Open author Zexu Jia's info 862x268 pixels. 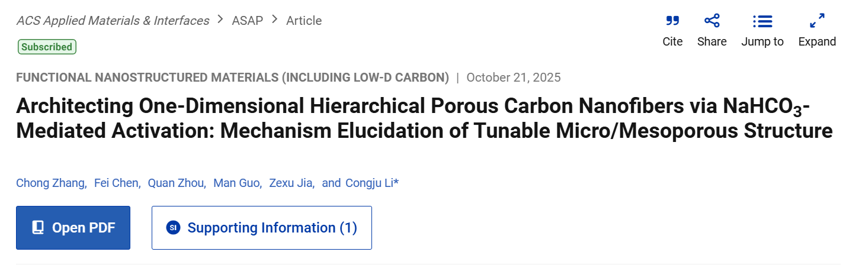click(x=292, y=183)
